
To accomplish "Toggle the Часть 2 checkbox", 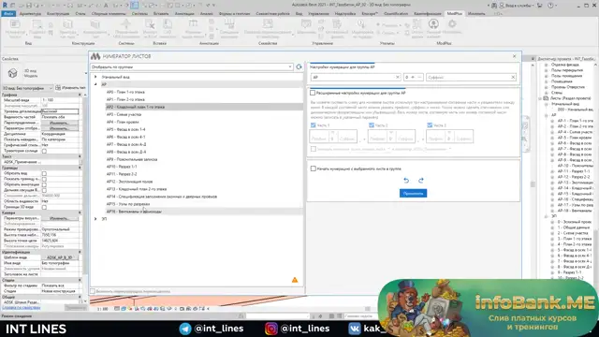I will [x=372, y=125].
